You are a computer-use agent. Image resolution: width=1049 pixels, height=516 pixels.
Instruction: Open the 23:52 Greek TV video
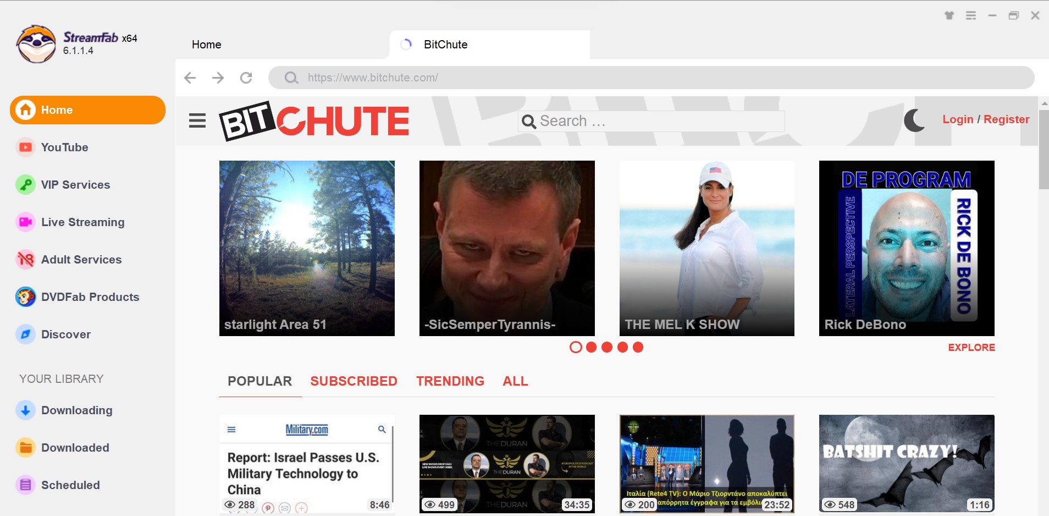(x=707, y=464)
